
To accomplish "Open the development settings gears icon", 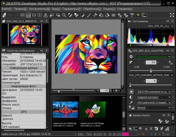I will click(x=167, y=129).
